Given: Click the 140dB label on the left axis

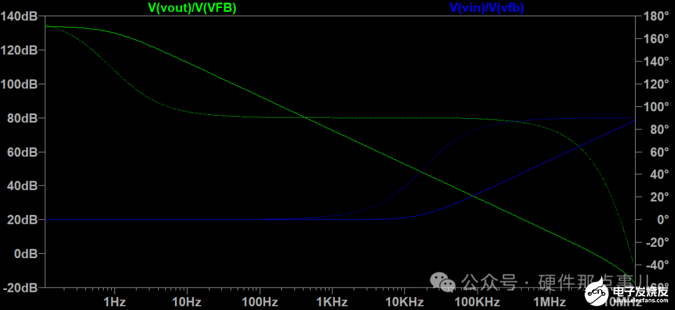Looking at the screenshot, I should pyautogui.click(x=19, y=16).
